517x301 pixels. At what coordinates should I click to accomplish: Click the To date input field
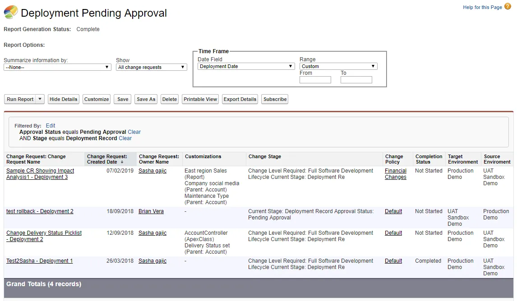click(x=356, y=80)
